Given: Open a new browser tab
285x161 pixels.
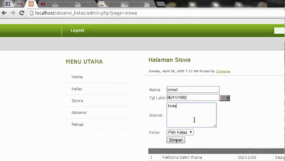Looking at the screenshot, I should click(160, 4).
